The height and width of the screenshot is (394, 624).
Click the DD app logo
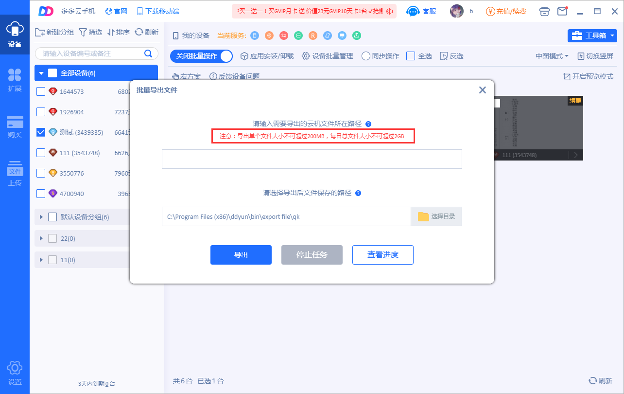(x=46, y=11)
